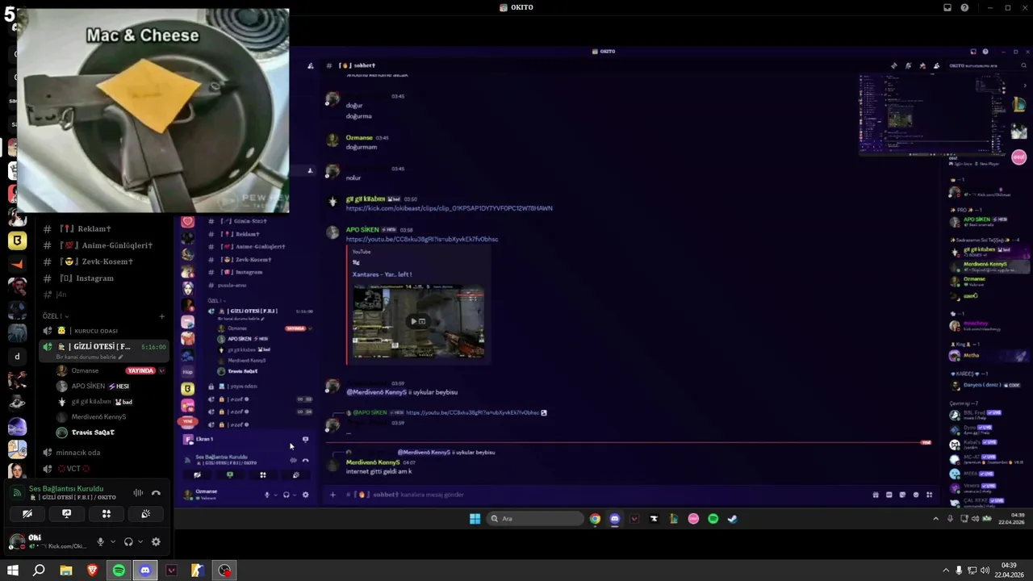Image resolution: width=1033 pixels, height=581 pixels.
Task: Open the Zevk-Kosem text channel
Action: tap(104, 261)
